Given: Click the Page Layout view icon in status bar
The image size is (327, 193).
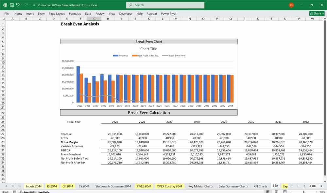Looking at the screenshot, I should pos(276,191).
